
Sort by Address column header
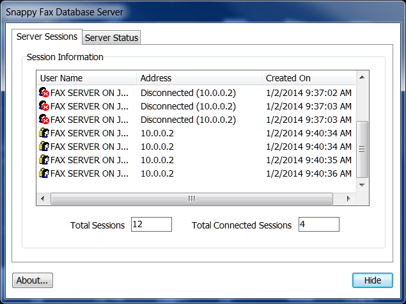pyautogui.click(x=199, y=78)
